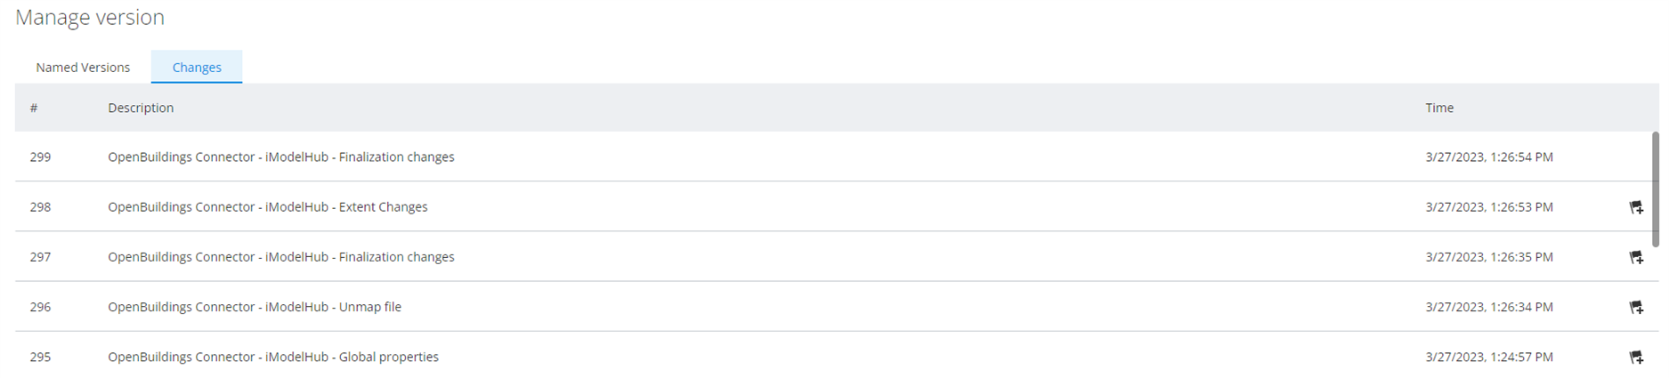Click the Time column header
The height and width of the screenshot is (378, 1669).
coord(1438,108)
